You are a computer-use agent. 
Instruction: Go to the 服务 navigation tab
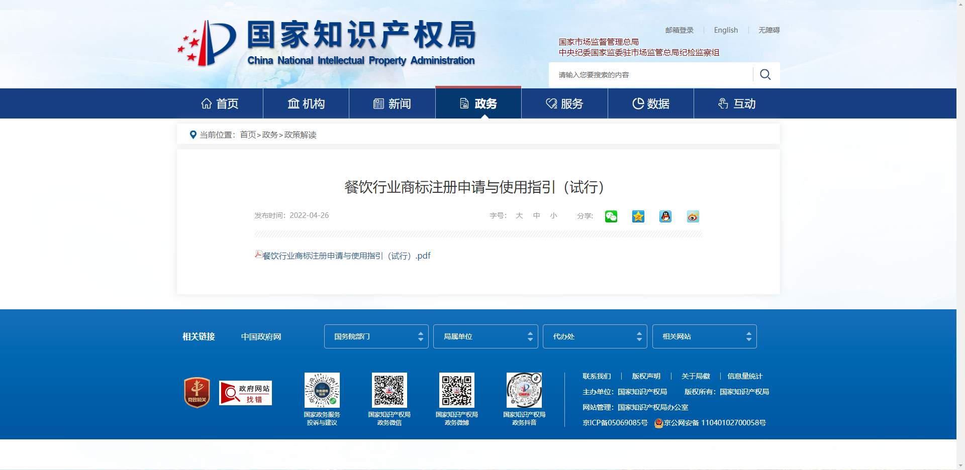[x=564, y=104]
